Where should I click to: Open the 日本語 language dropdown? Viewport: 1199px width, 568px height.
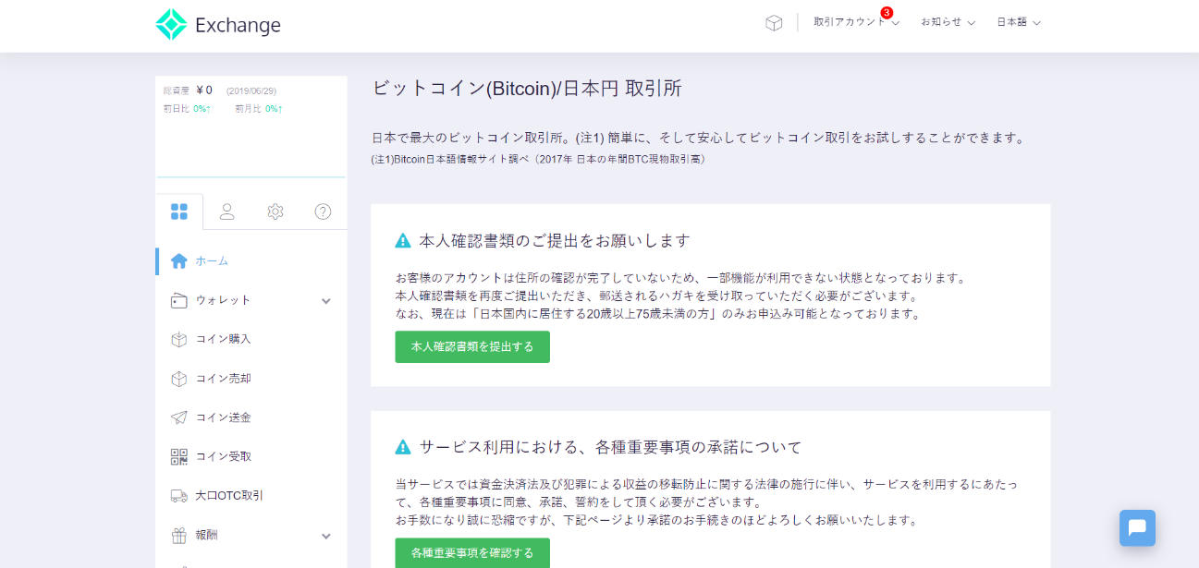tap(1019, 22)
